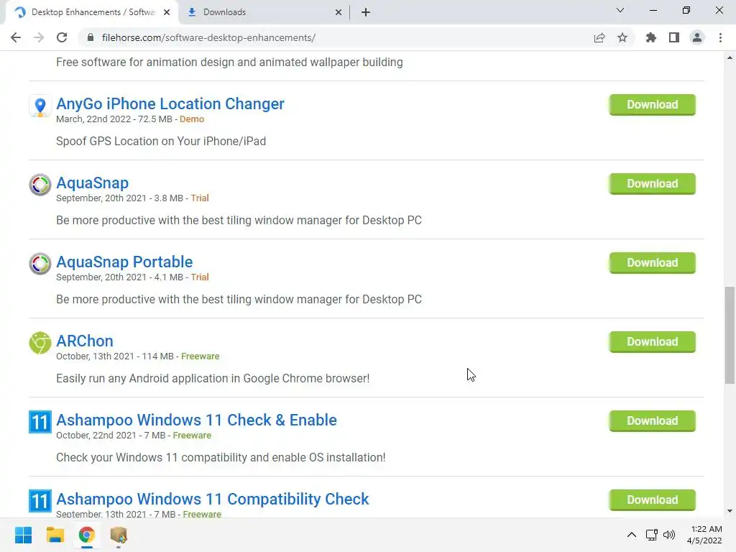Download AnyGo iPhone Location Changer

(x=653, y=105)
